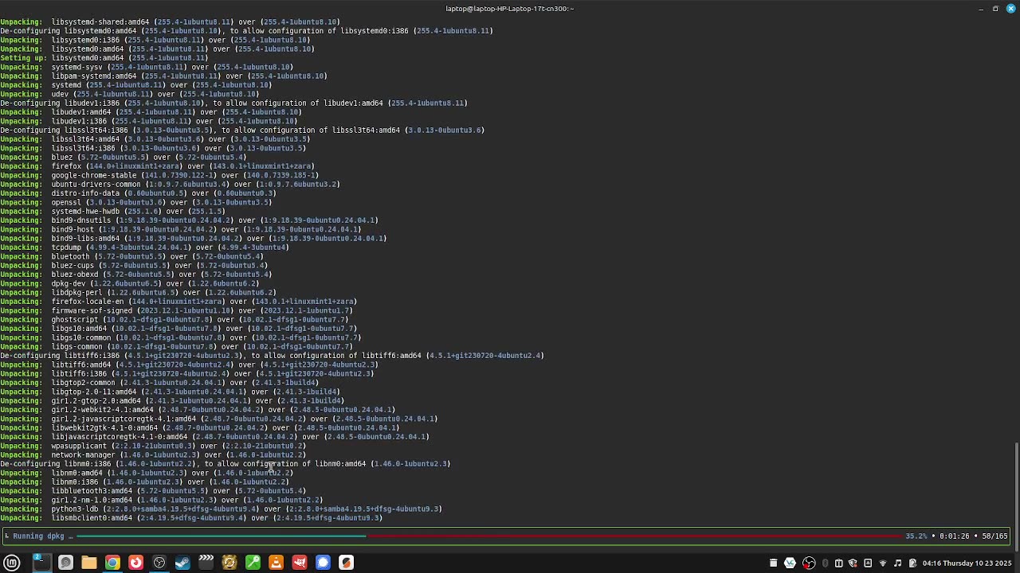Open the removable drives eject tray icon
Screen dimensions: 1020x573
click(x=868, y=563)
